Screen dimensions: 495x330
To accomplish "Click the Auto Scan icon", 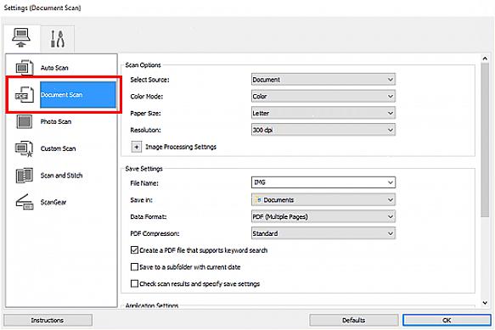I will 25,68.
